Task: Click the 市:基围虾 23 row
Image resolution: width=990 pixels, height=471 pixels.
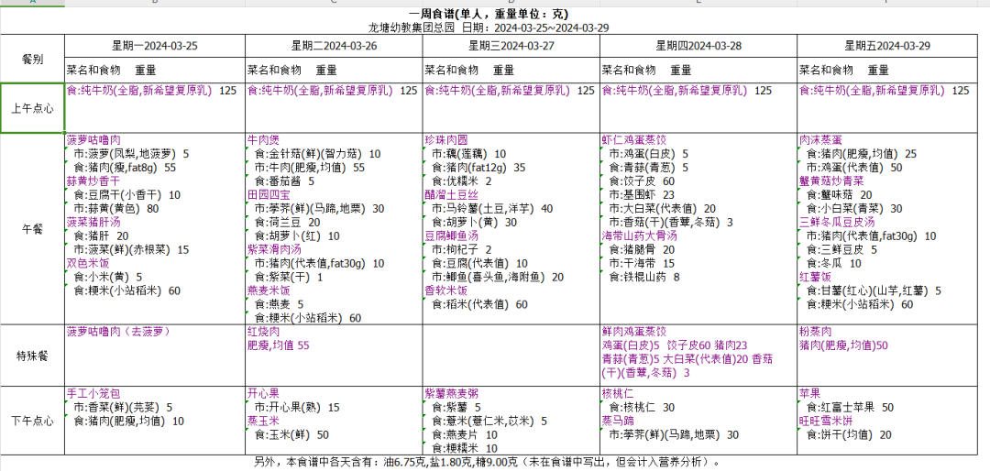Action: (x=642, y=195)
